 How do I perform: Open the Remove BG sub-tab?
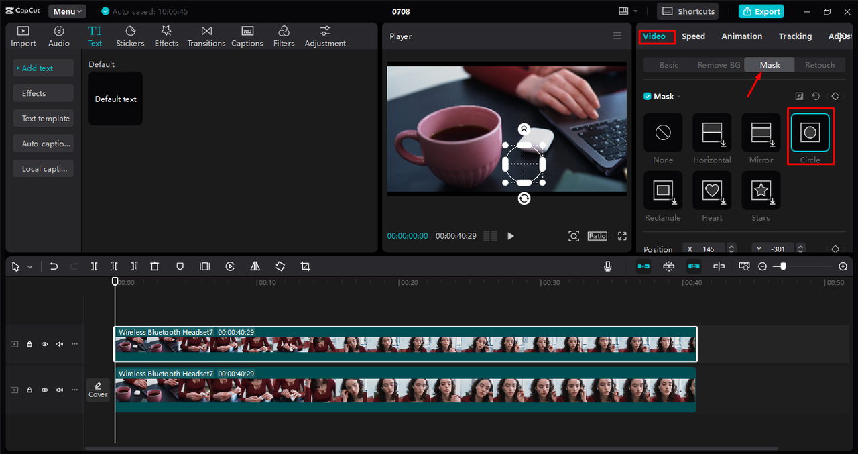[719, 65]
